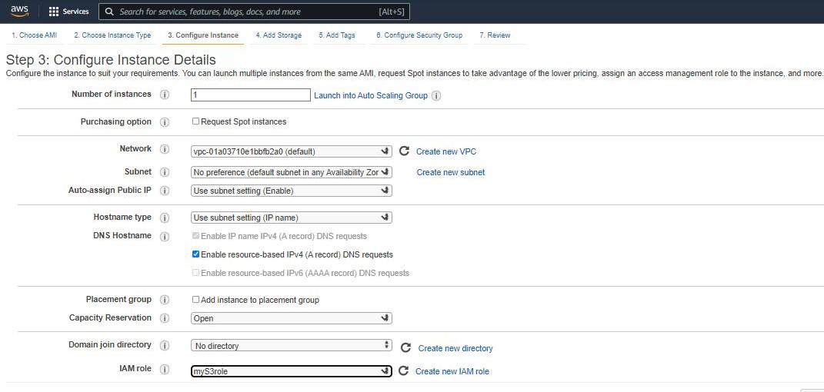Open the Services grid menu

(x=68, y=12)
